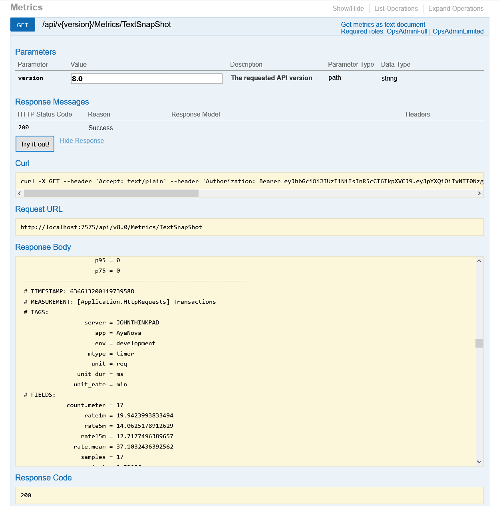This screenshot has height=506, width=499.
Task: Click Show/Hide for Metrics
Action: pyautogui.click(x=348, y=8)
